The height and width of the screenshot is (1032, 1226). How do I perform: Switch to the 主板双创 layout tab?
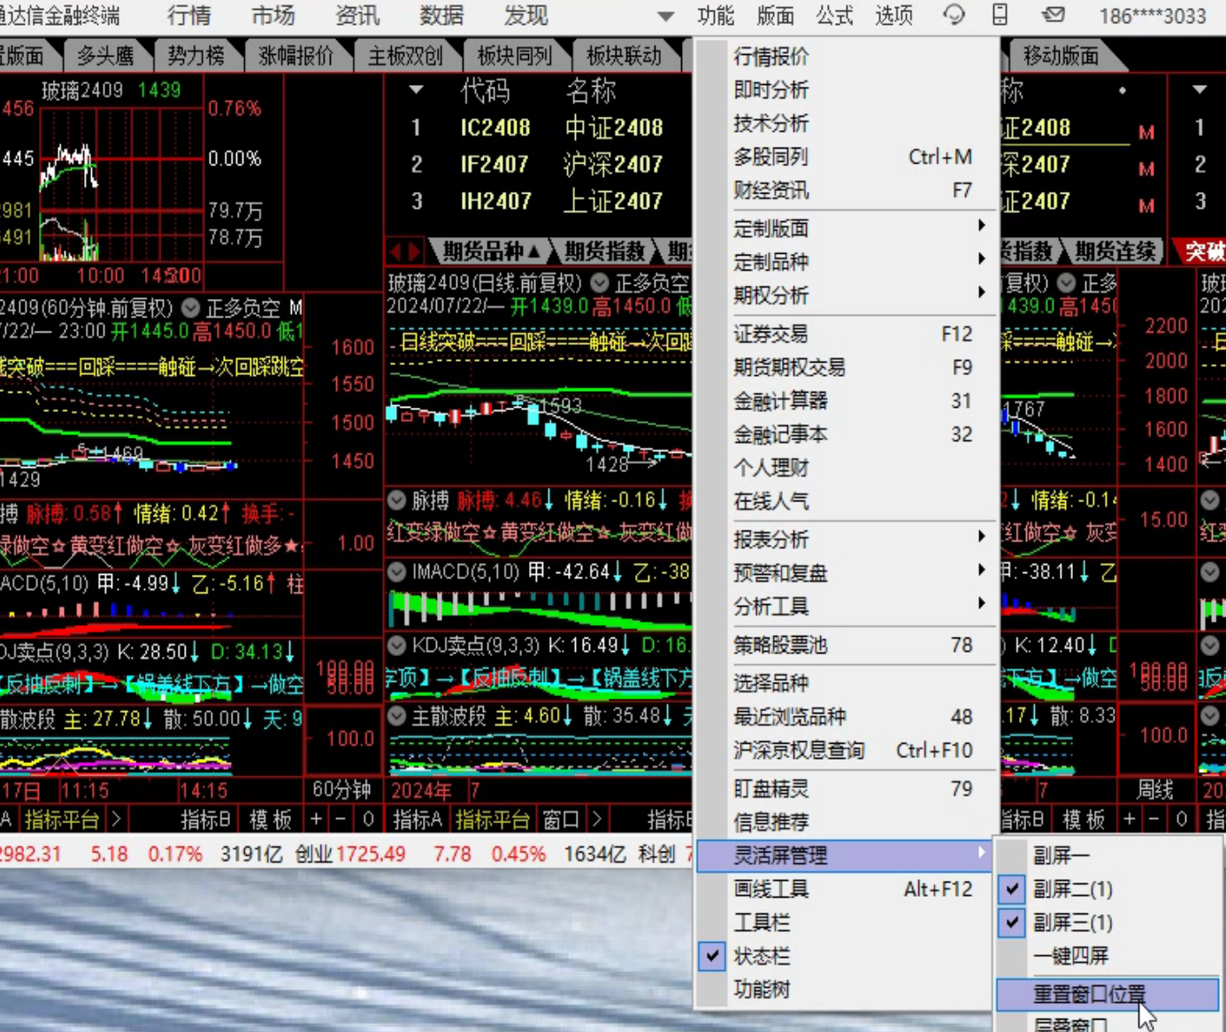point(405,56)
